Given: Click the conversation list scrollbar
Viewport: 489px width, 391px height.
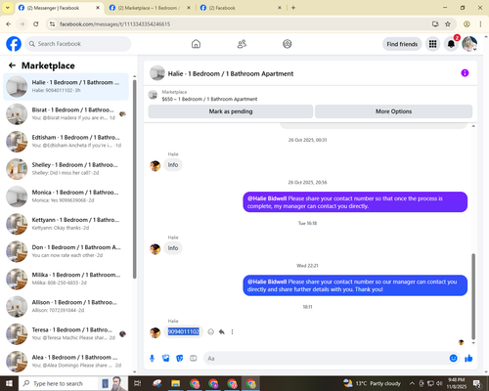Looking at the screenshot, I should 134,179.
